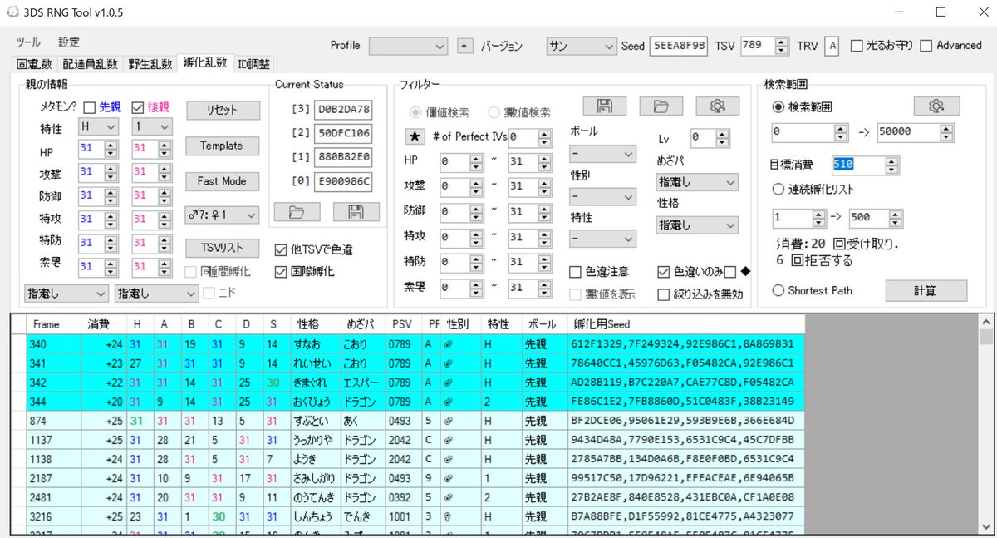
Task: Save the Current Status seed values
Action: [356, 211]
